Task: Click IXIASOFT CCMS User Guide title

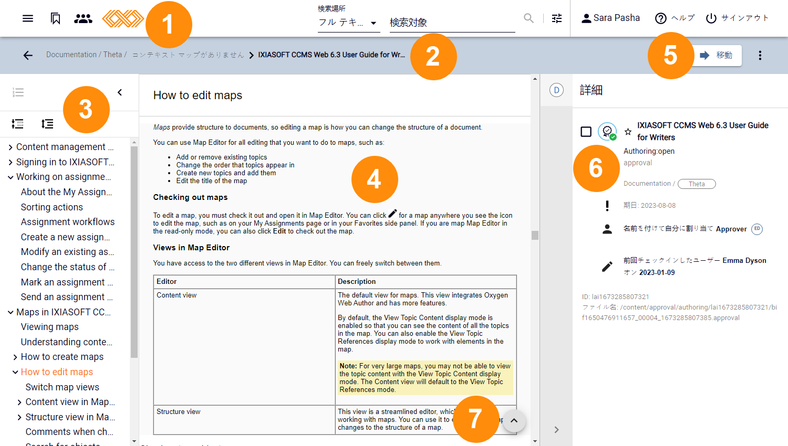Action: point(702,131)
